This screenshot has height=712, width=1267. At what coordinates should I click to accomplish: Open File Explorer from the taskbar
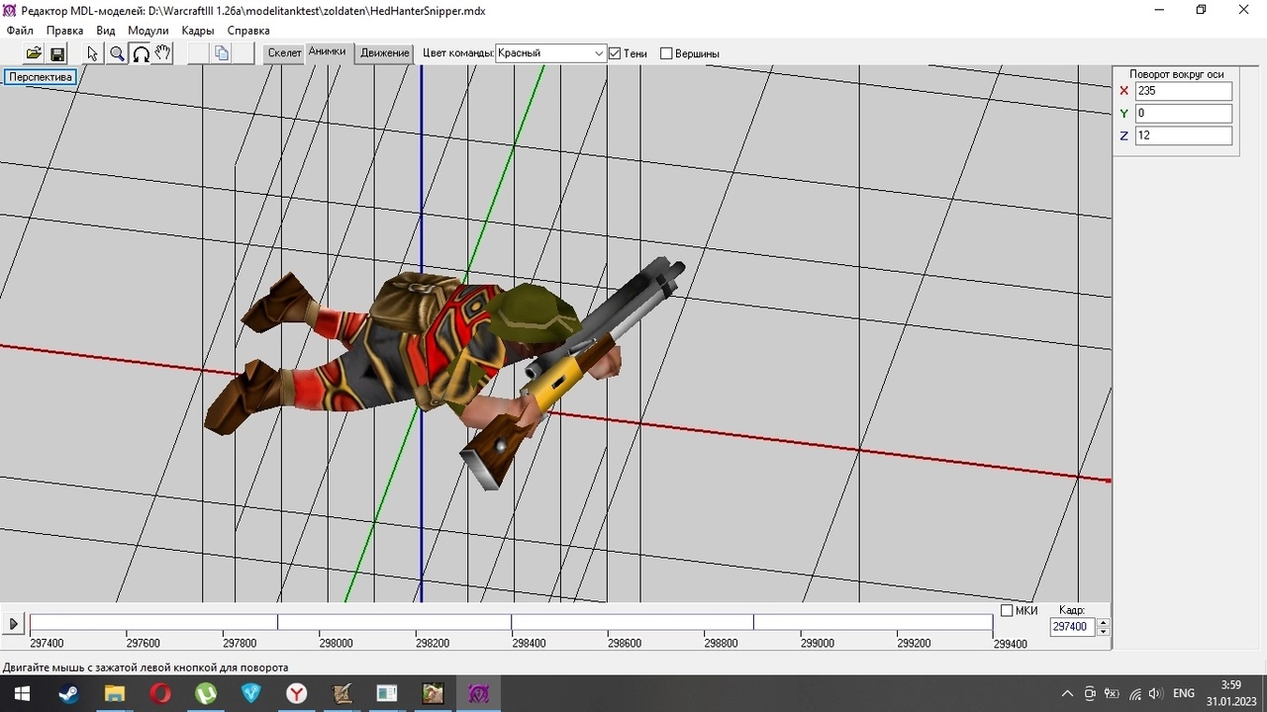[x=115, y=693]
